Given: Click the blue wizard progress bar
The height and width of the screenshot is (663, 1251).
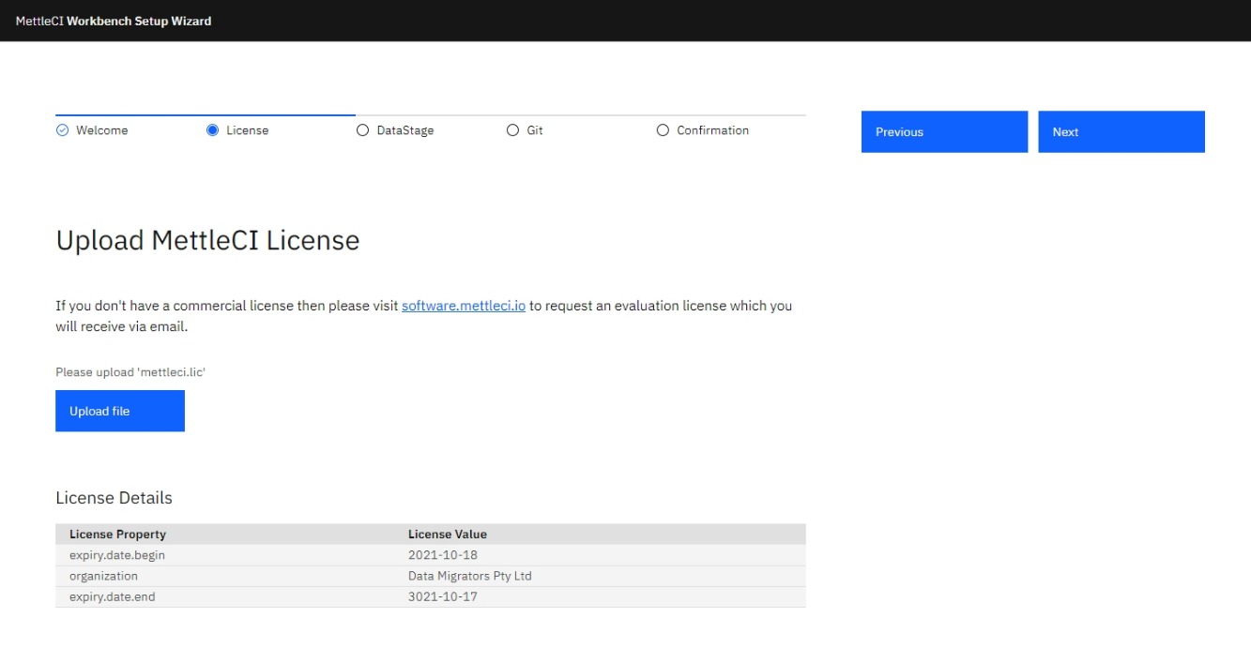Looking at the screenshot, I should [205, 110].
